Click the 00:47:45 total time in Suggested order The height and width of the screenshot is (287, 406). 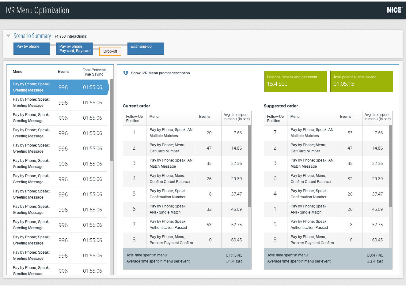[x=375, y=255]
